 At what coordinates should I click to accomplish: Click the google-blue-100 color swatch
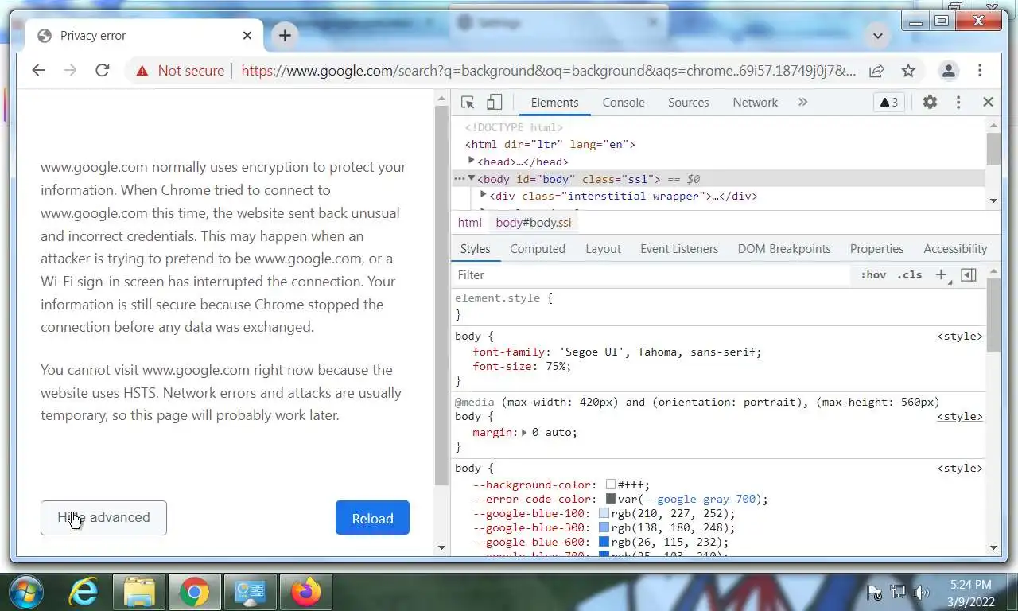(604, 513)
